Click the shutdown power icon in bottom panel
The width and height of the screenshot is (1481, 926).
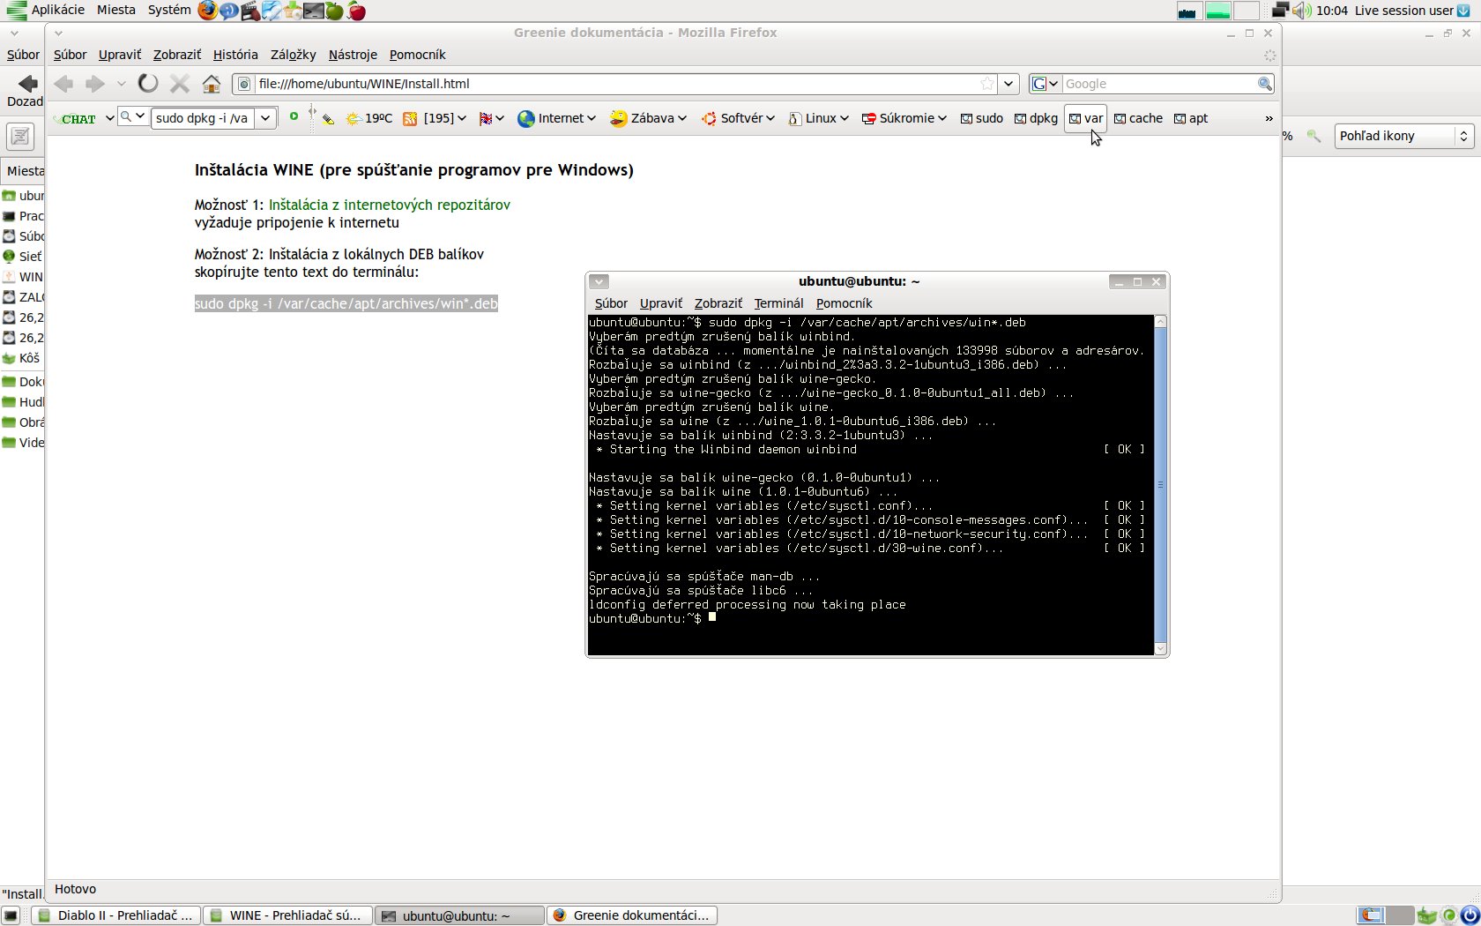[x=1470, y=915]
